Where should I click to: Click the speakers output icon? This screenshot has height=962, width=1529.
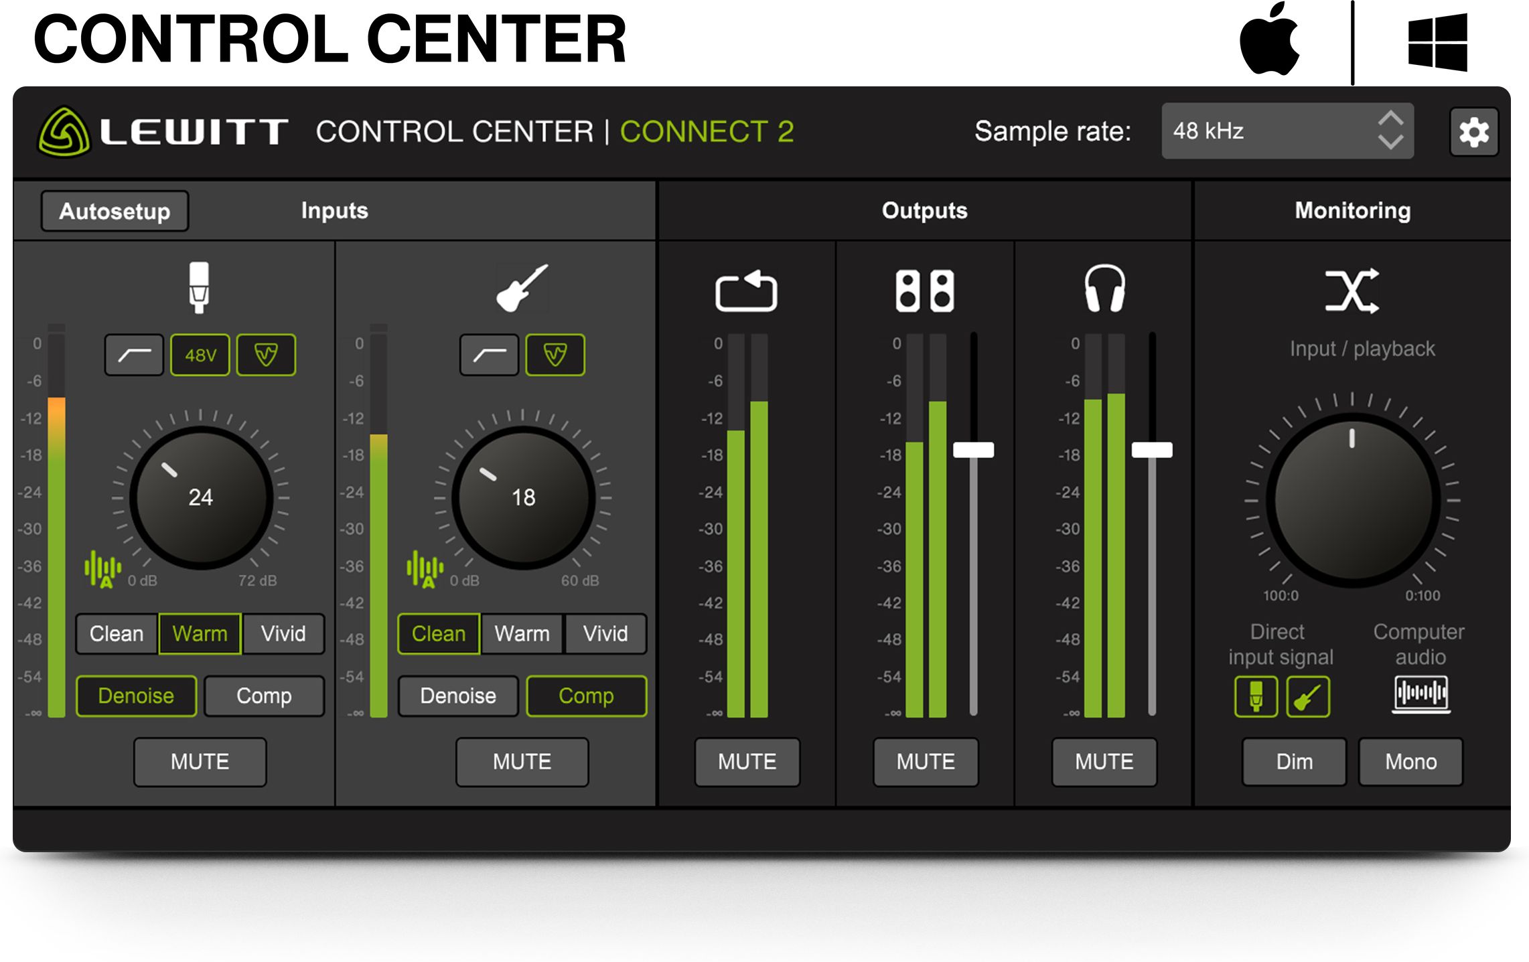[x=924, y=291]
